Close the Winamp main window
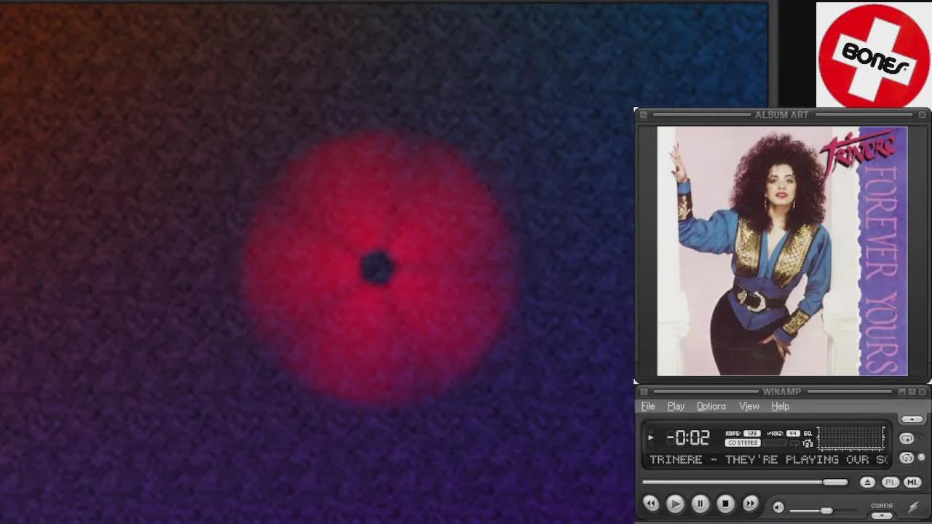The image size is (932, 524). point(923,392)
